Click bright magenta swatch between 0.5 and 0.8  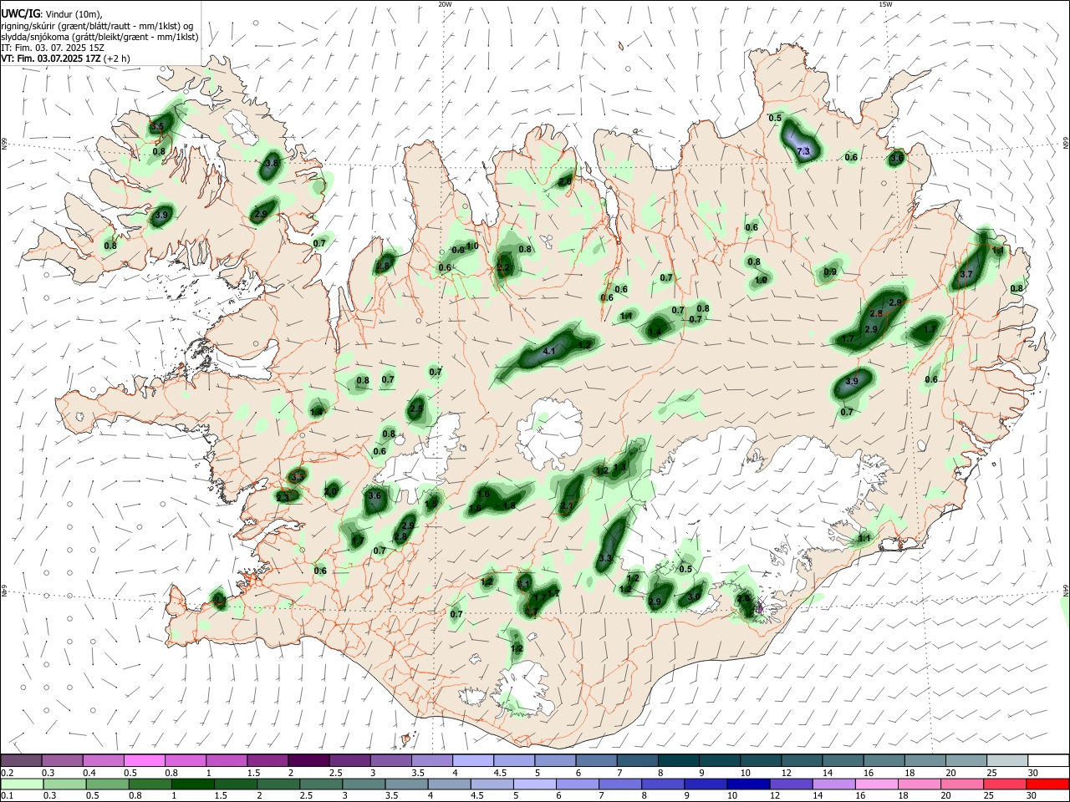144,760
